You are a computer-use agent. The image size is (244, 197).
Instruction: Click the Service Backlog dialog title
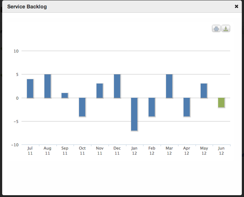(27, 7)
